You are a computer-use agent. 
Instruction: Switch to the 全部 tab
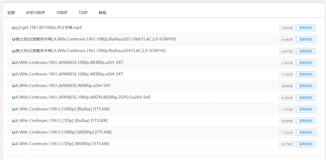[x=11, y=13]
